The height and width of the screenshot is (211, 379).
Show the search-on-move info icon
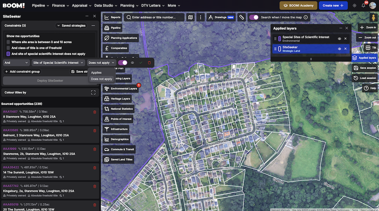(x=305, y=17)
